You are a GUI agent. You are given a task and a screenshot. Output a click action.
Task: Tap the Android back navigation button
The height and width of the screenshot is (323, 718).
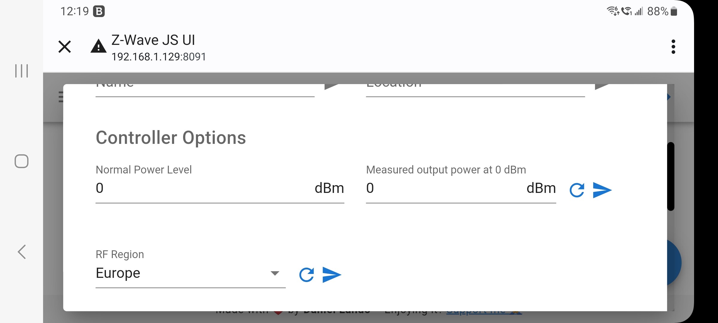click(x=22, y=252)
